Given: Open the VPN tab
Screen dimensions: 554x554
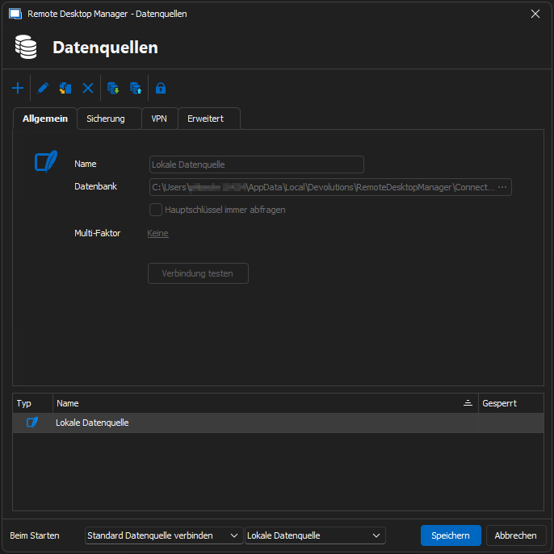Looking at the screenshot, I should click(x=159, y=119).
